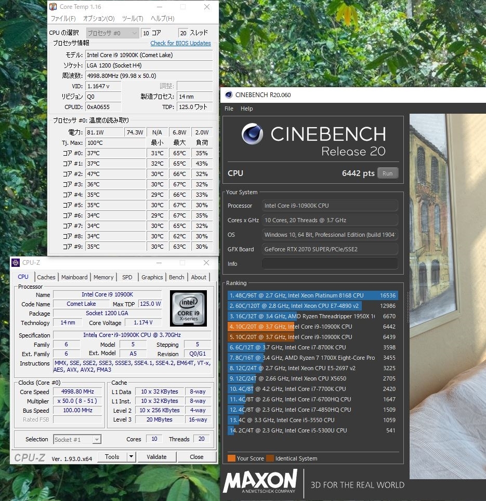Switch to the Bench tab in CPU-Z
The width and height of the screenshot is (486, 501).
click(176, 277)
